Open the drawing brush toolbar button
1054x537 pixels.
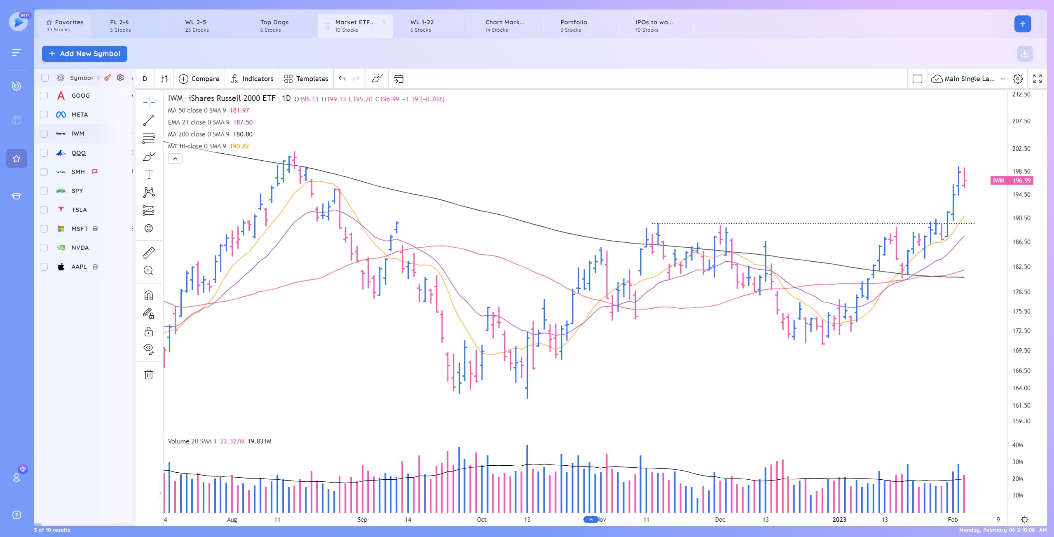point(377,79)
